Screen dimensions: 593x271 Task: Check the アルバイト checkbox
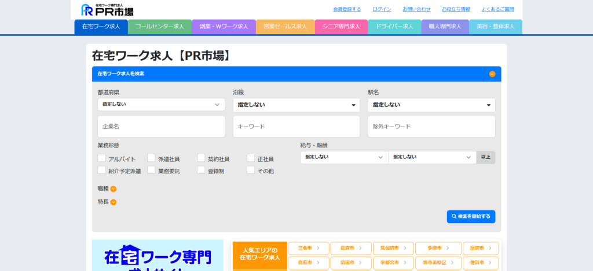coord(102,158)
